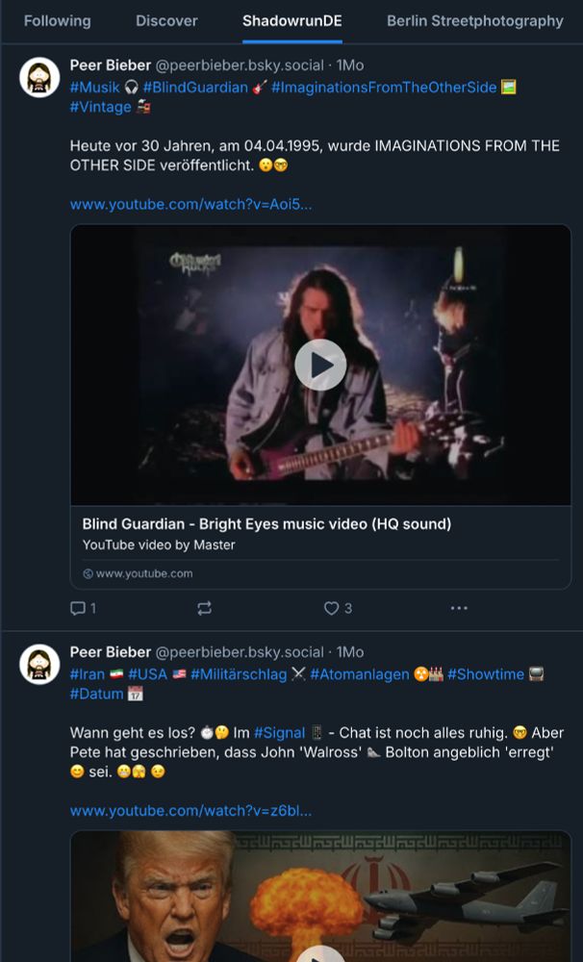Open the Trump video thumbnail in second post
This screenshot has width=583, height=962.
coord(320,897)
